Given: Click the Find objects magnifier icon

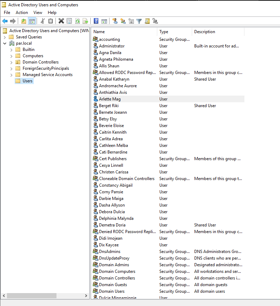Looking at the screenshot, I should [147, 21].
